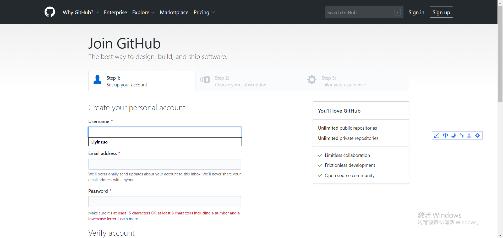Viewport: 503px width, 238px height.
Task: Click the vertical scrollbar thumb
Action: click(500, 54)
